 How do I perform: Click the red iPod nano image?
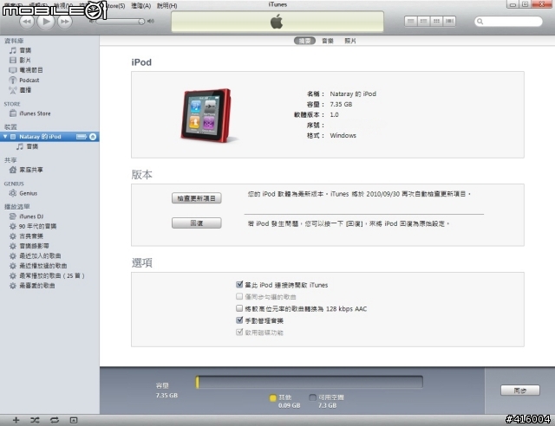point(207,115)
